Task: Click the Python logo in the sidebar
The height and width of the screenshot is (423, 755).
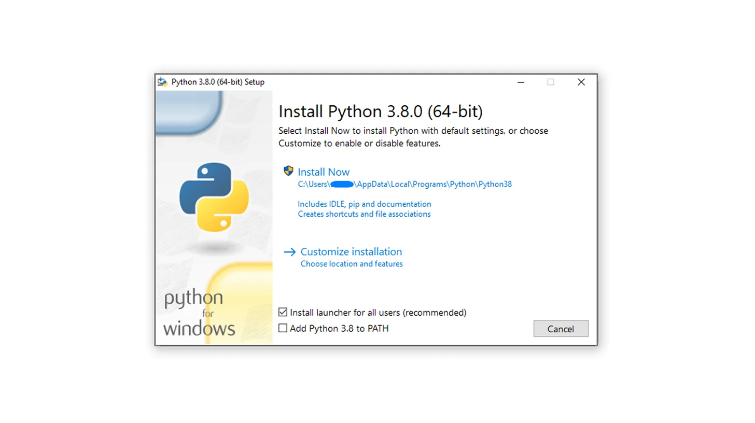Action: click(214, 196)
